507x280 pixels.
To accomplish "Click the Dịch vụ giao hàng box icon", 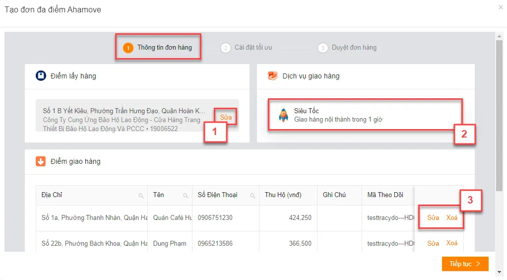I will click(272, 76).
